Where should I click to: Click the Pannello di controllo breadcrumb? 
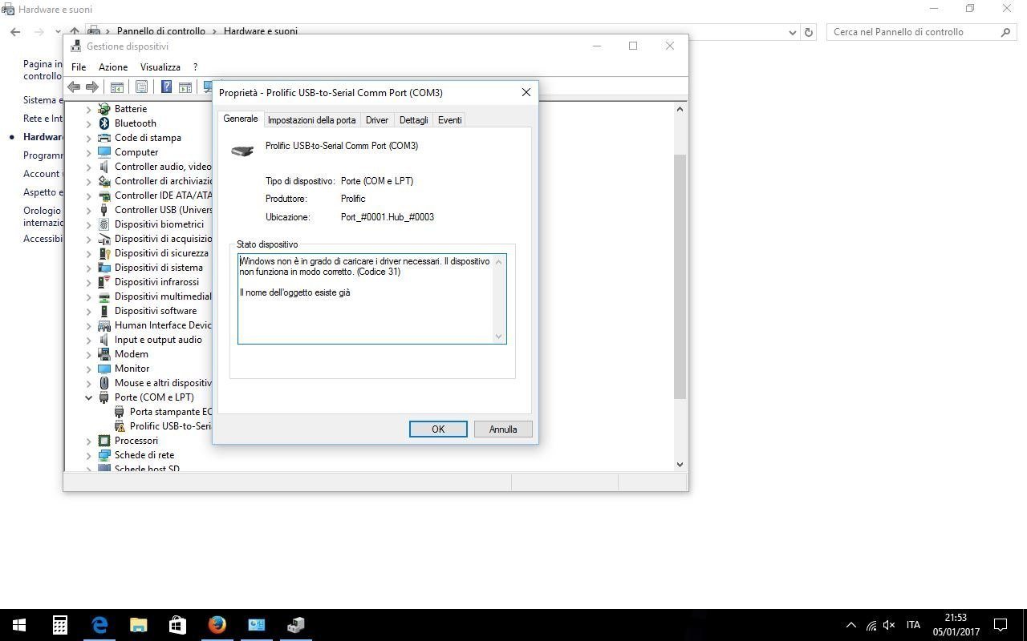161,31
